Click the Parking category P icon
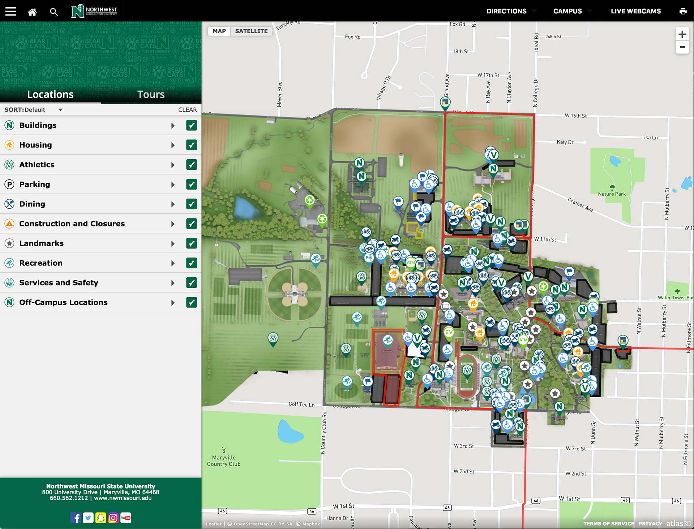The width and height of the screenshot is (694, 529). [x=9, y=184]
